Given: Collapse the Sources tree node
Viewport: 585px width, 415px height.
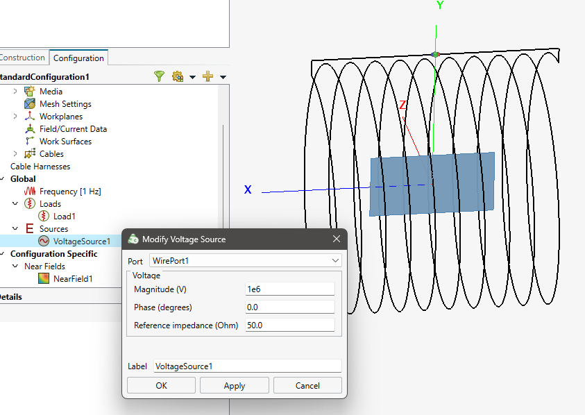Looking at the screenshot, I should coord(15,228).
